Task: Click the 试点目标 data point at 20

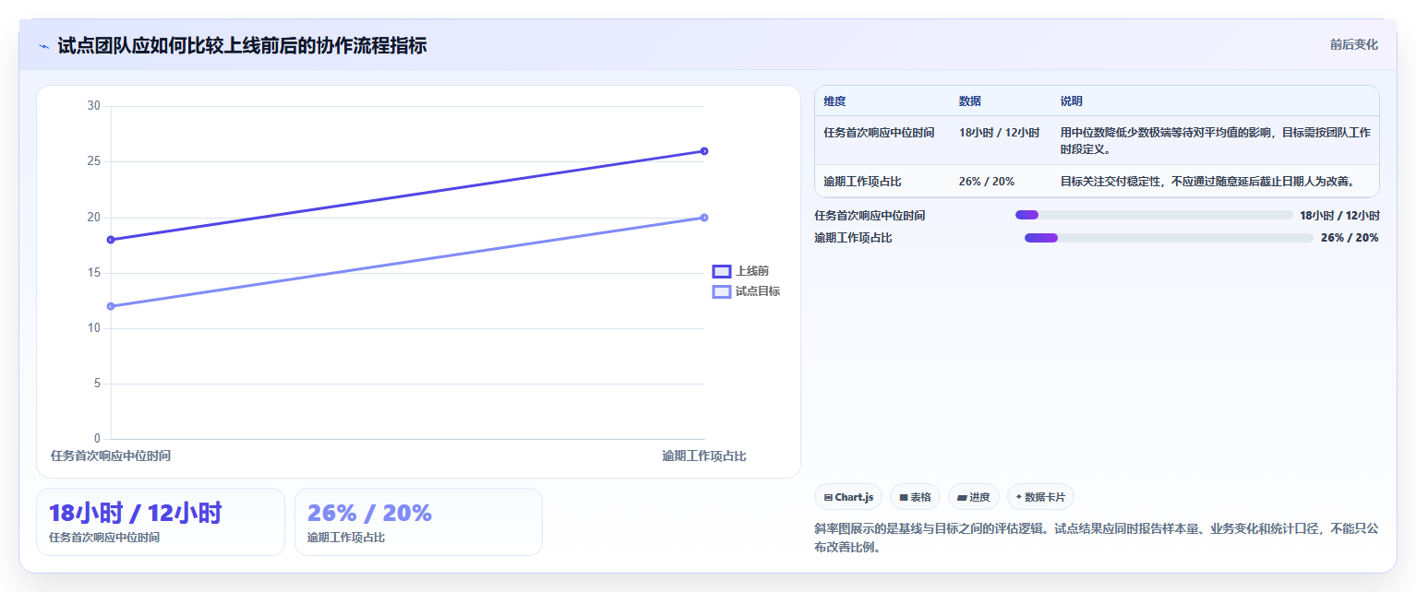Action: [x=704, y=218]
